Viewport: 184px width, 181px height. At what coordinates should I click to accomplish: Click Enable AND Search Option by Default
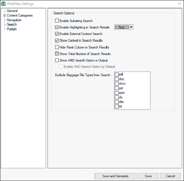pos(61,67)
